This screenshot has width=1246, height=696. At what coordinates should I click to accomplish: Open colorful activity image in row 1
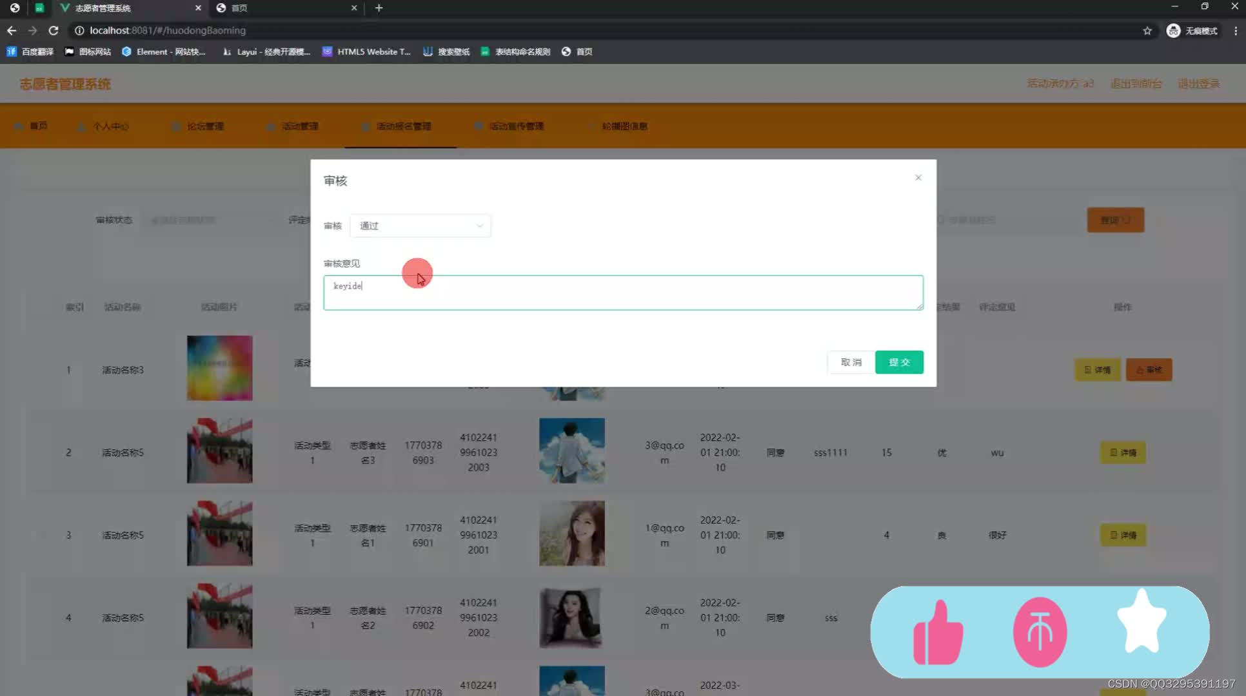tap(220, 368)
